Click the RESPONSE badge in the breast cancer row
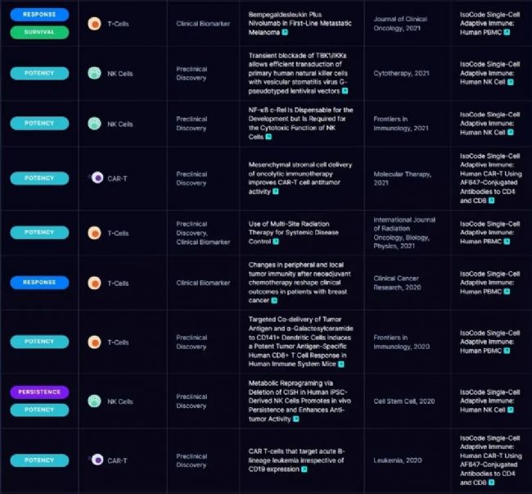 39,283
